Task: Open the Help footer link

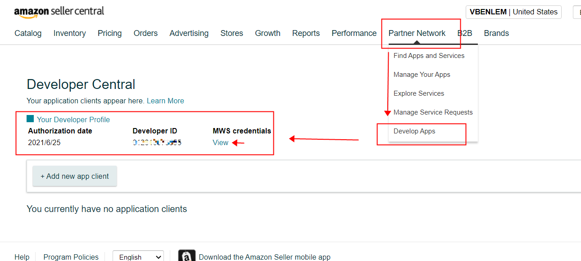Action: click(22, 257)
